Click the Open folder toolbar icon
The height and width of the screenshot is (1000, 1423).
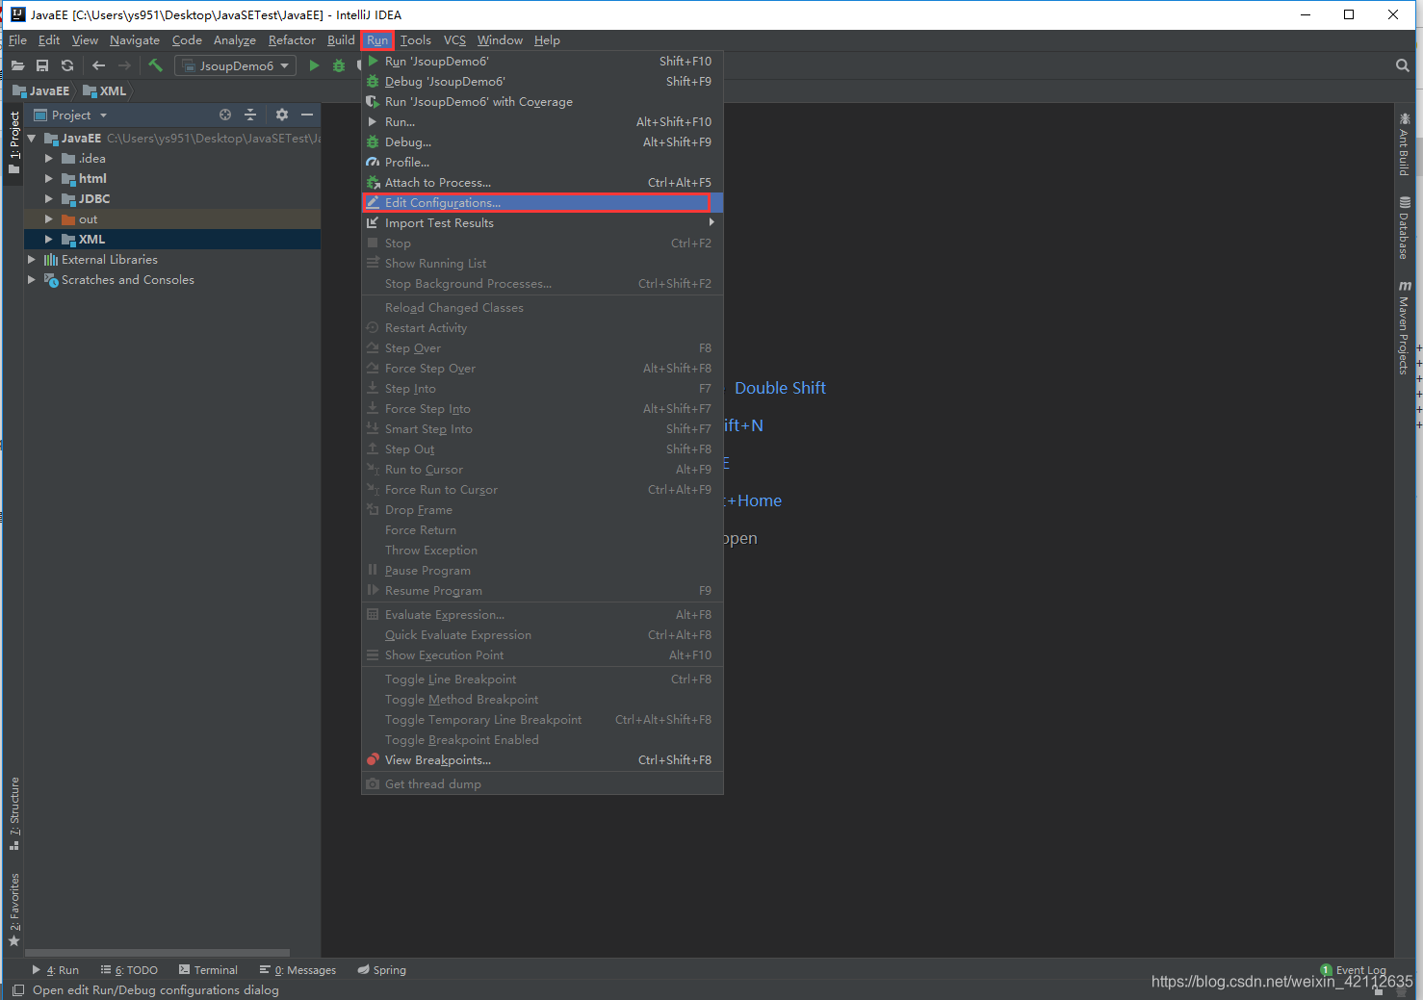[x=17, y=65]
